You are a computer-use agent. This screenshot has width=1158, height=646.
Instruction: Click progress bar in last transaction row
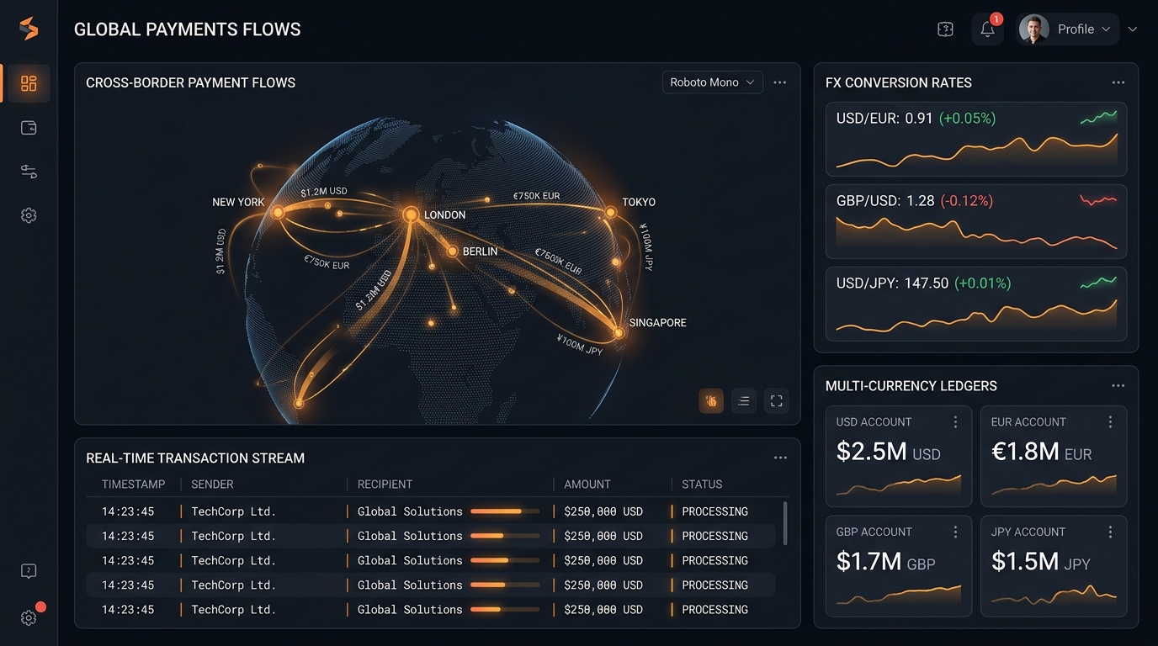pyautogui.click(x=505, y=610)
